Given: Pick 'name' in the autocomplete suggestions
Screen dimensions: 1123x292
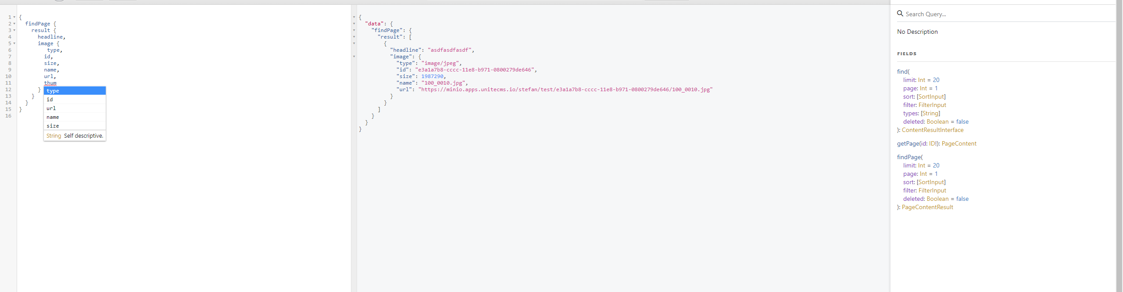Looking at the screenshot, I should pos(75,117).
